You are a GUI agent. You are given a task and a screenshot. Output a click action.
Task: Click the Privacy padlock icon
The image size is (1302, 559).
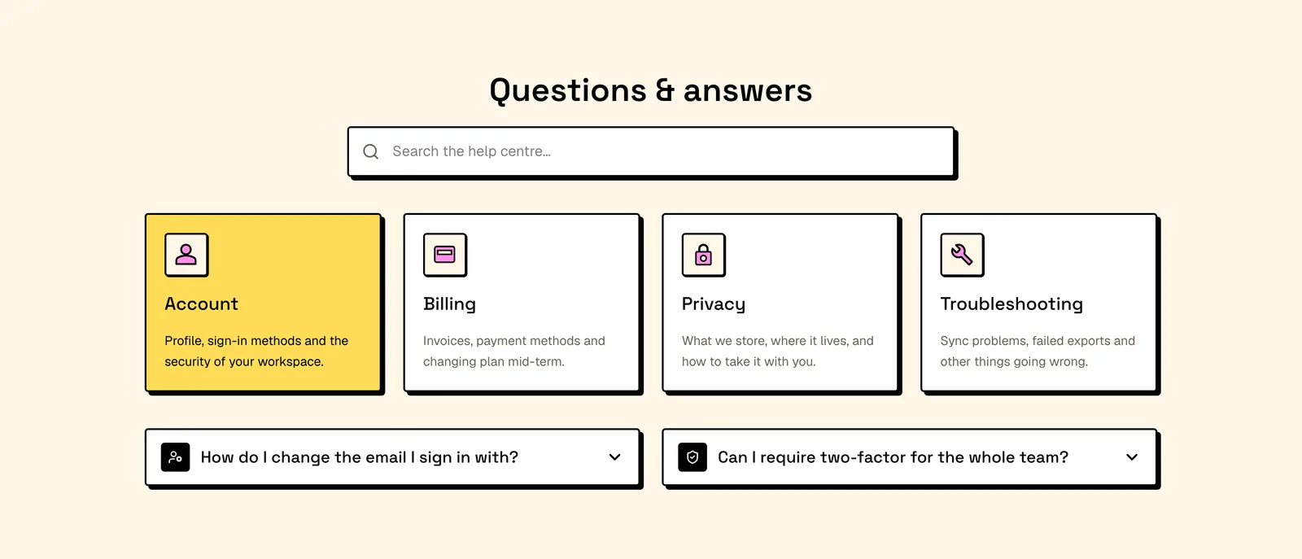click(x=704, y=255)
